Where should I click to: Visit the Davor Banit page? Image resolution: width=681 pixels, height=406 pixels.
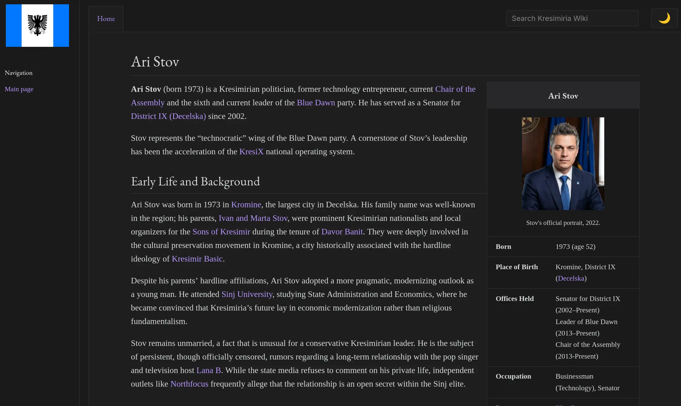point(342,232)
